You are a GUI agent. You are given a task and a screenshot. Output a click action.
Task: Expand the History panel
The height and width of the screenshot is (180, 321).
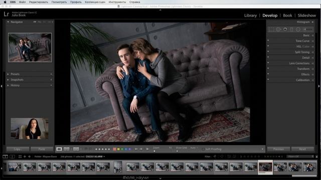pyautogui.click(x=8, y=85)
